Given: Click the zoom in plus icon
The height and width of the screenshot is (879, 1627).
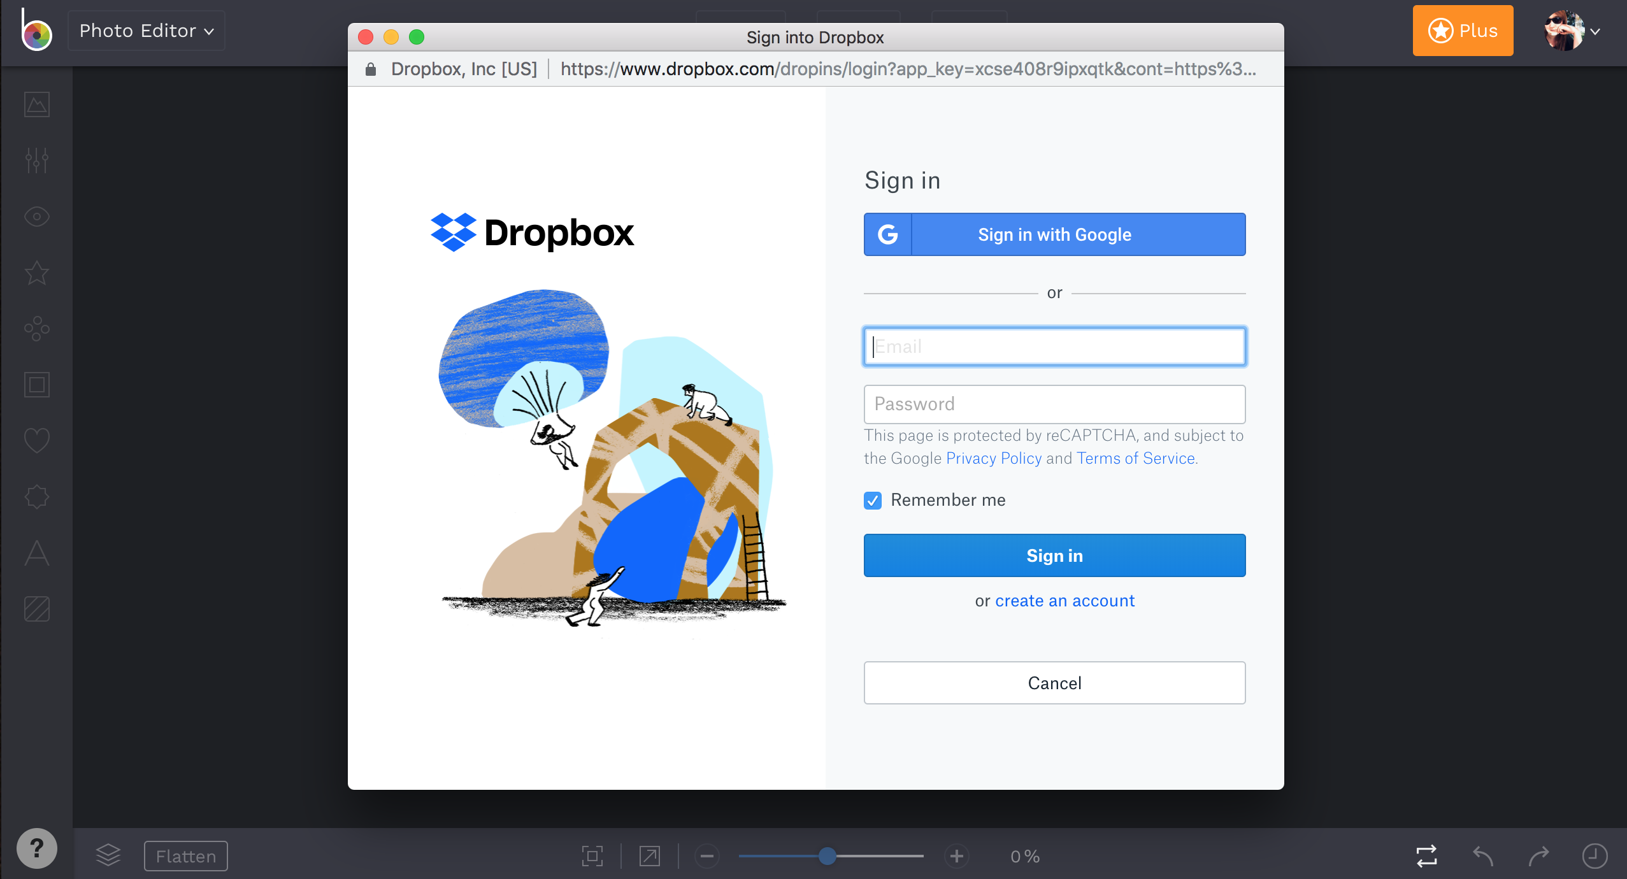Looking at the screenshot, I should [957, 856].
